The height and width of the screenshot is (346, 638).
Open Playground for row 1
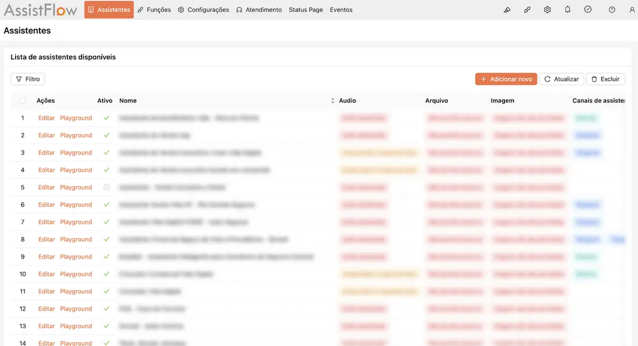coord(76,118)
